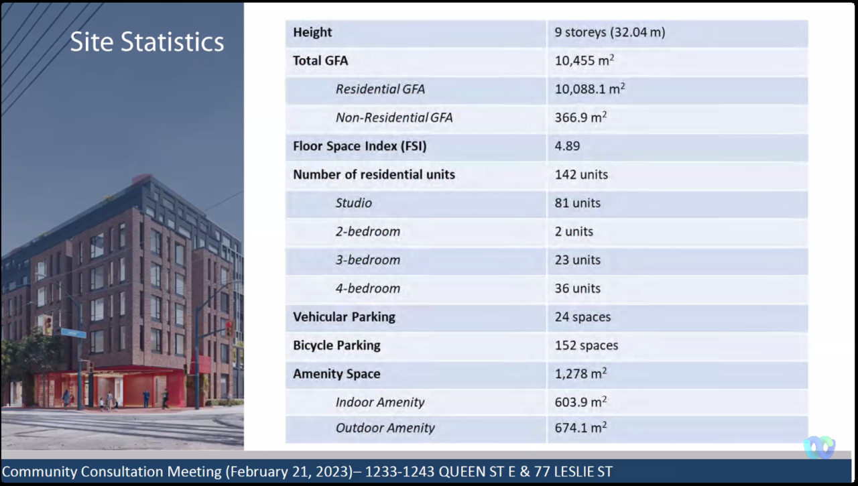Click the 2-bedroom row label
Screen dimensions: 858x486
pyautogui.click(x=367, y=231)
